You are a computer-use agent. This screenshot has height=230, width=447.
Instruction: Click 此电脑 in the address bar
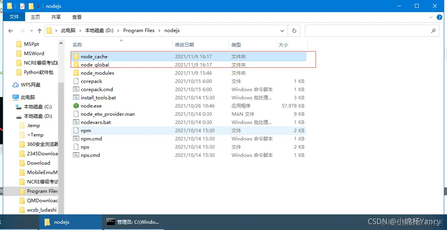click(68, 31)
